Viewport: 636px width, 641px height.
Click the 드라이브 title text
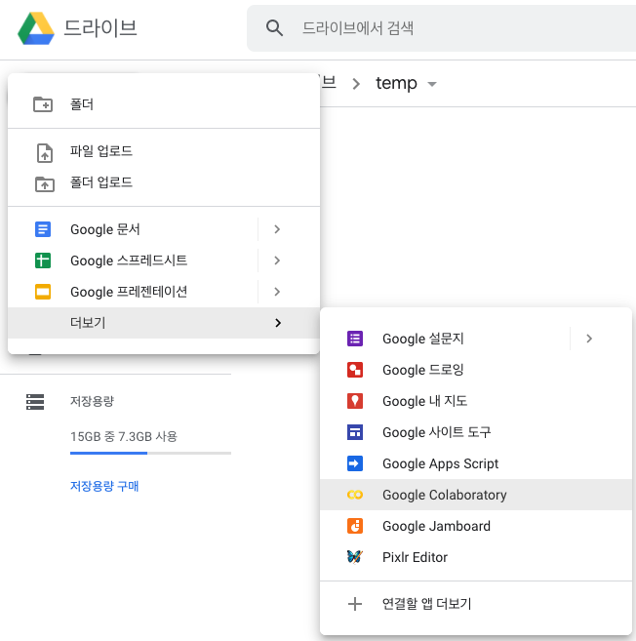tap(100, 28)
